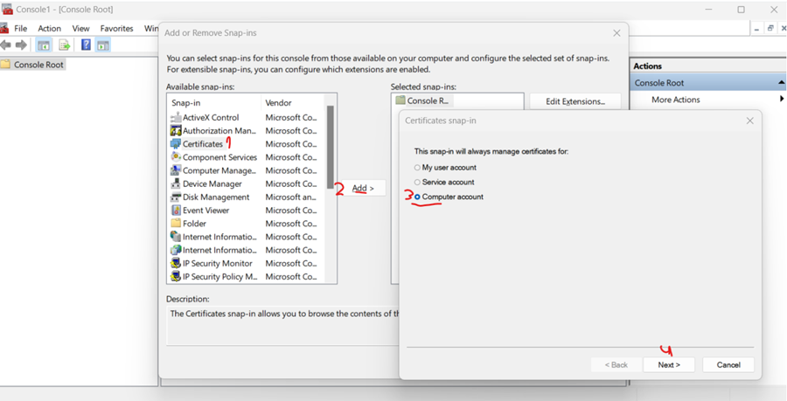Screen dimensions: 787x401
Task: Choose the My user account option
Action: coord(417,168)
